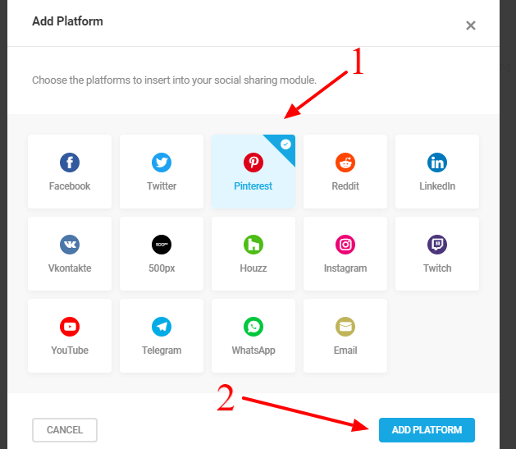Image resolution: width=516 pixels, height=449 pixels.
Task: Click the ADD PLATFORM button
Action: pyautogui.click(x=427, y=430)
